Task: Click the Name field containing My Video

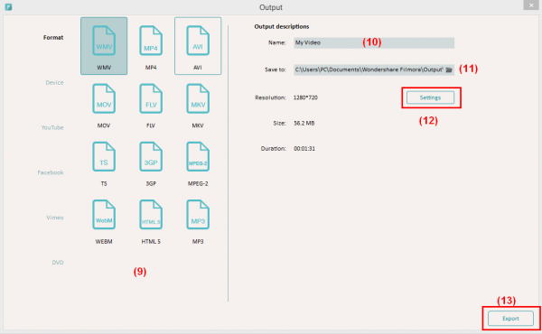Action: [x=374, y=42]
